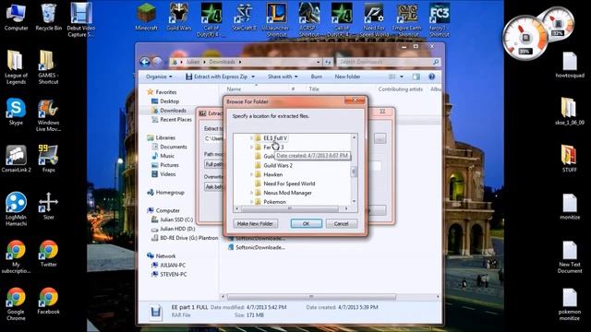The width and height of the screenshot is (591, 332).
Task: Open the Guild Wars desktop icon
Action: (x=178, y=17)
